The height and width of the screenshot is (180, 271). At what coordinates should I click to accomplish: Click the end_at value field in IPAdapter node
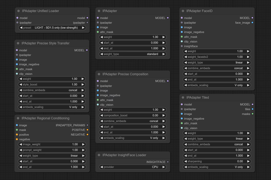coord(132,48)
